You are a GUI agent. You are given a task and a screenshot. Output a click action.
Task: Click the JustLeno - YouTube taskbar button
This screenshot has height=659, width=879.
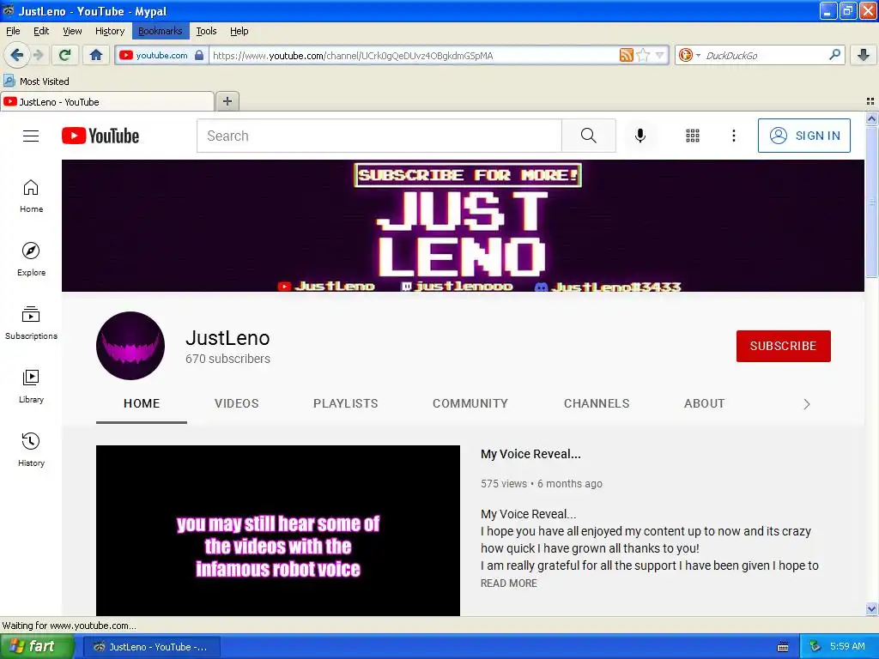[x=151, y=647]
